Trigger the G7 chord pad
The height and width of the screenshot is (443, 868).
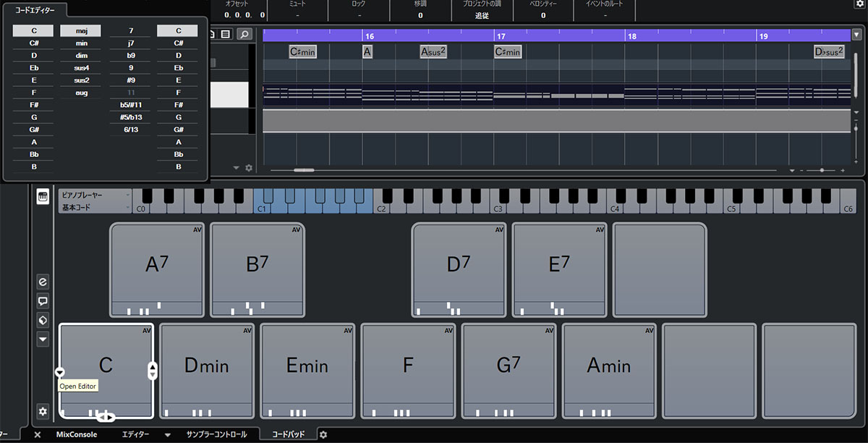(x=509, y=371)
